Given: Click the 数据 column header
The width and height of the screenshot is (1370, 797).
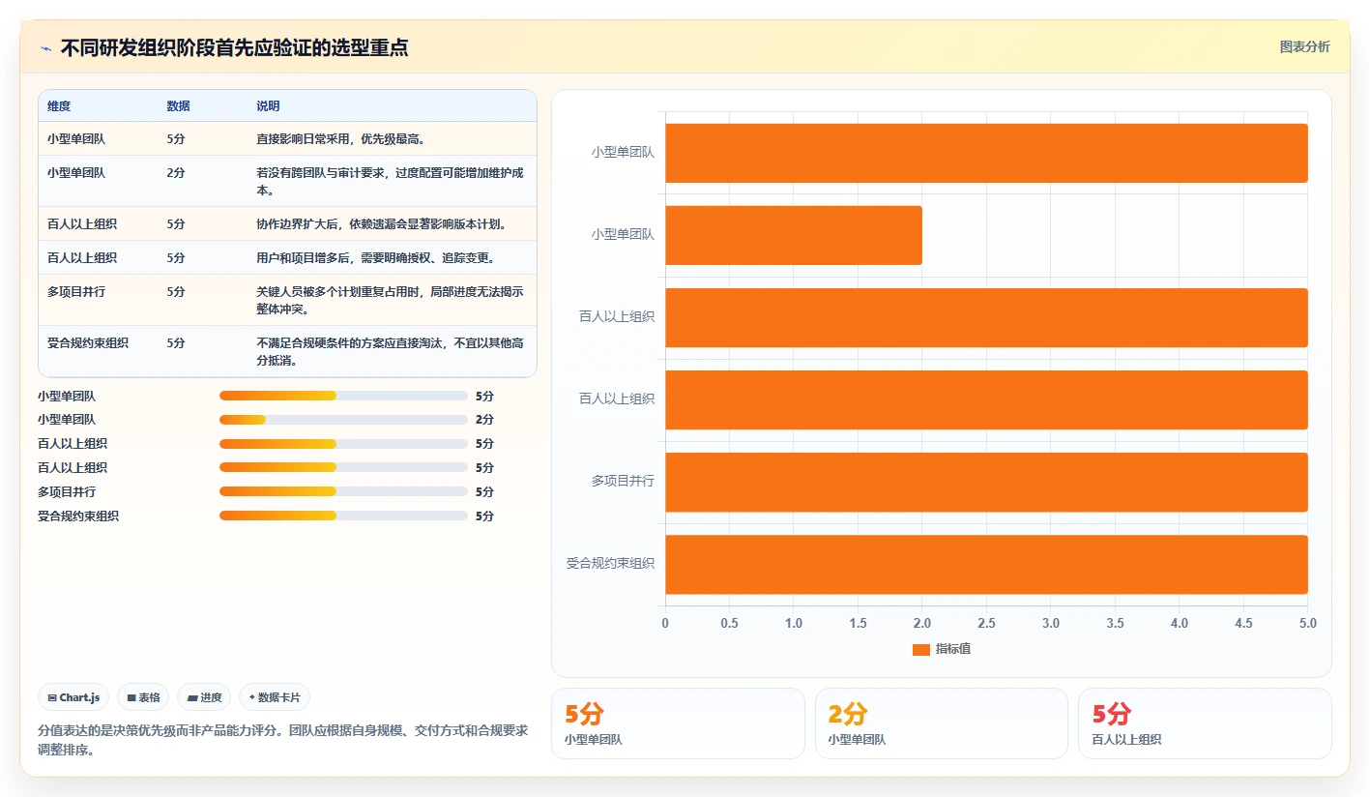Looking at the screenshot, I should click(x=178, y=106).
